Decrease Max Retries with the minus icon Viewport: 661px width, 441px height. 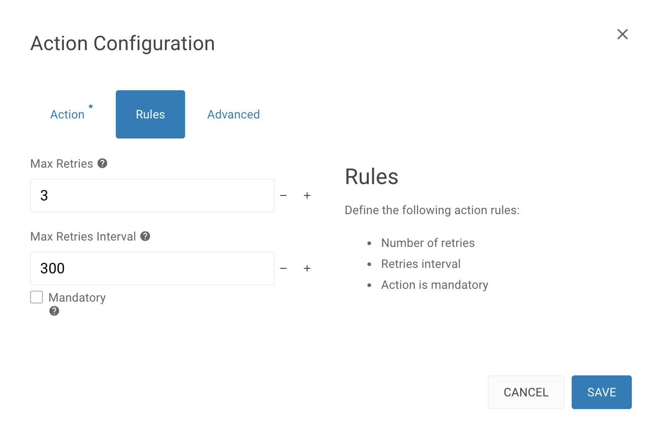tap(284, 195)
